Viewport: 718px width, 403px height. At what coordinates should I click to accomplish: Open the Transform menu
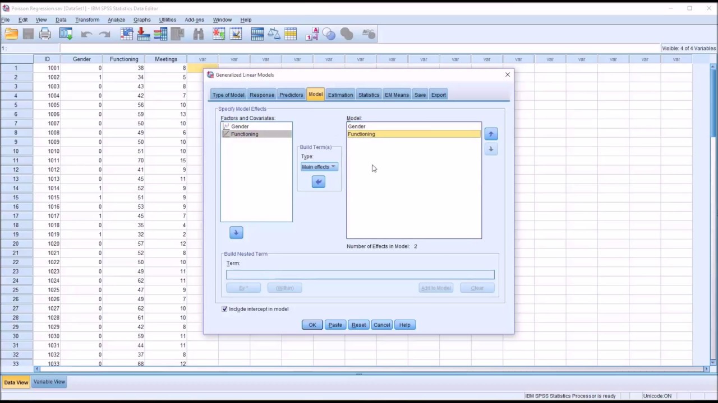[x=87, y=20]
